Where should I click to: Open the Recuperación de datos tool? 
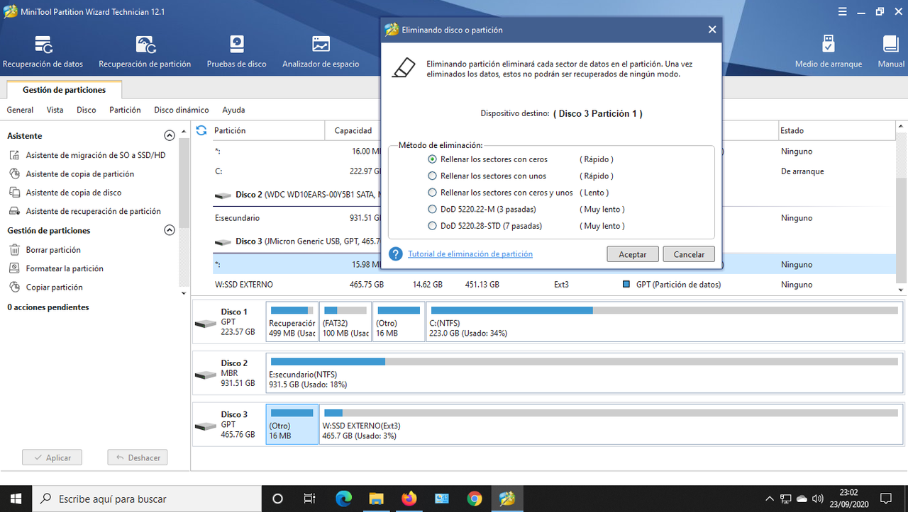click(43, 51)
